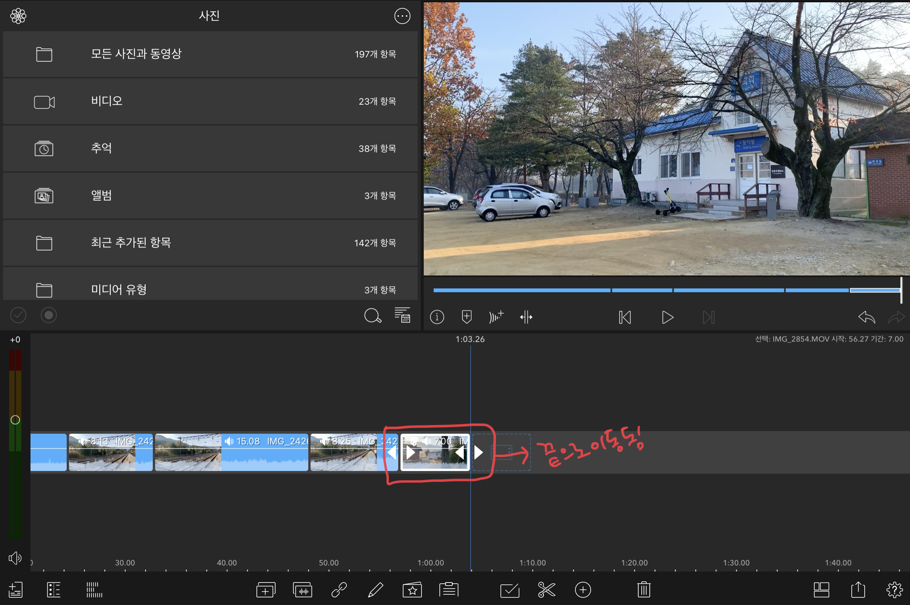Image resolution: width=910 pixels, height=605 pixels.
Task: Click the blue preview progress bar
Action: tap(656, 290)
